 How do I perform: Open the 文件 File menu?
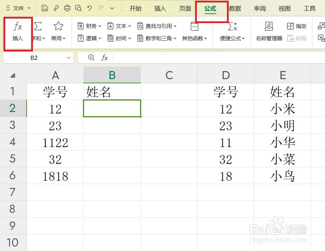tap(18, 8)
